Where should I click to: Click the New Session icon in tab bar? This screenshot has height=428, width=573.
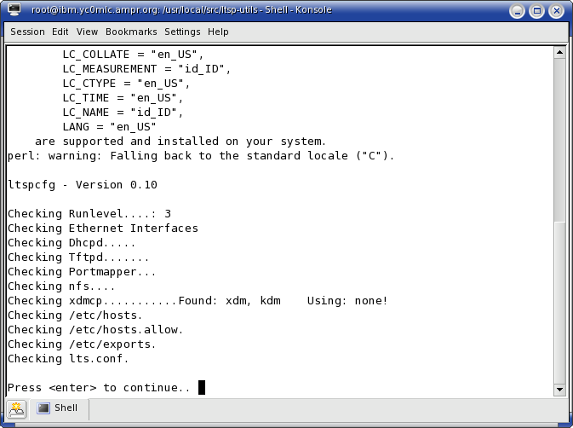16,409
